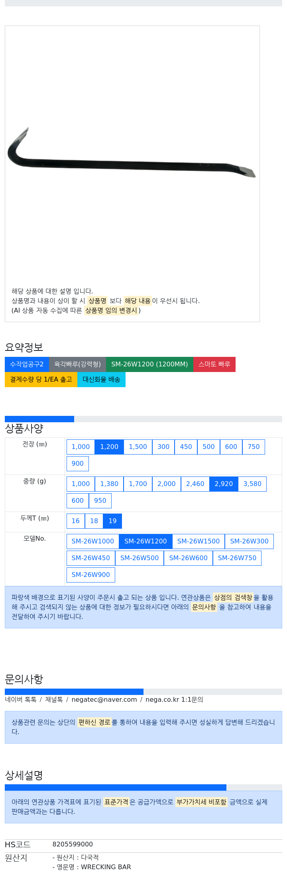Click the 대신화물 배송 shipping tag
The image size is (287, 872).
(x=101, y=380)
